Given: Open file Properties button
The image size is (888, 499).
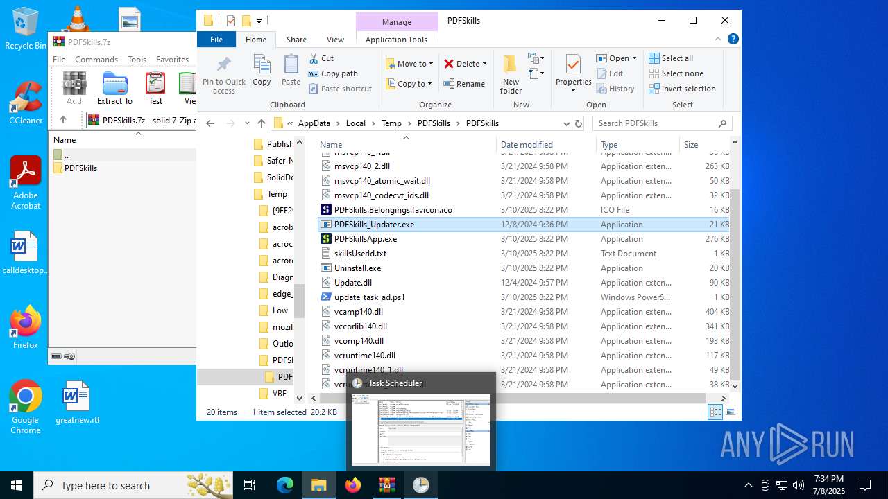Looking at the screenshot, I should click(573, 73).
